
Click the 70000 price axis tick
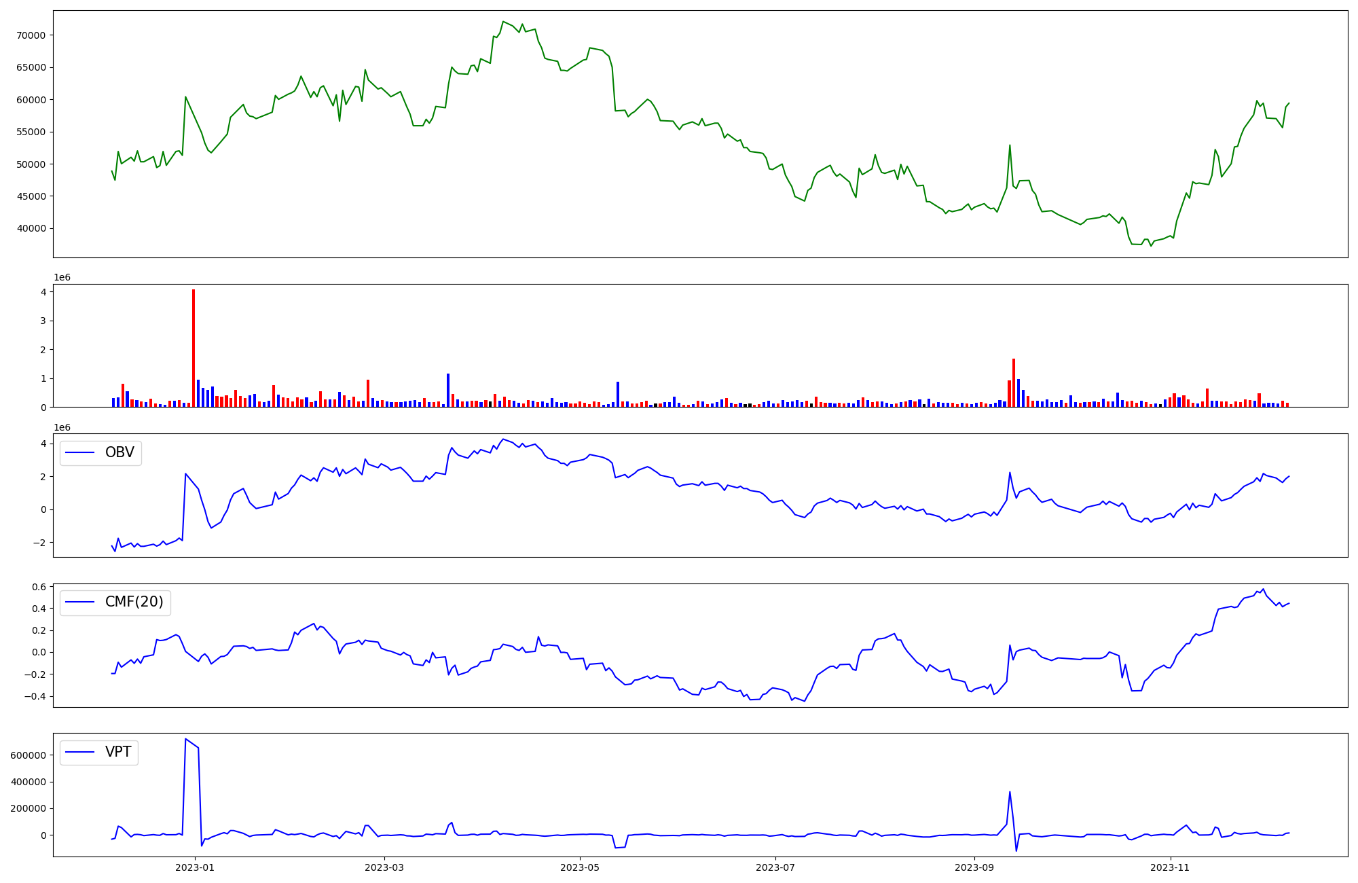pos(31,35)
